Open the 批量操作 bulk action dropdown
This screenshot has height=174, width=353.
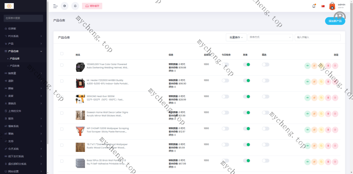[x=236, y=37]
